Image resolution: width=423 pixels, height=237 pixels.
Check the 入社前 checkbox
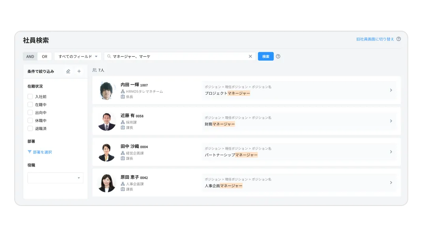[x=30, y=96]
